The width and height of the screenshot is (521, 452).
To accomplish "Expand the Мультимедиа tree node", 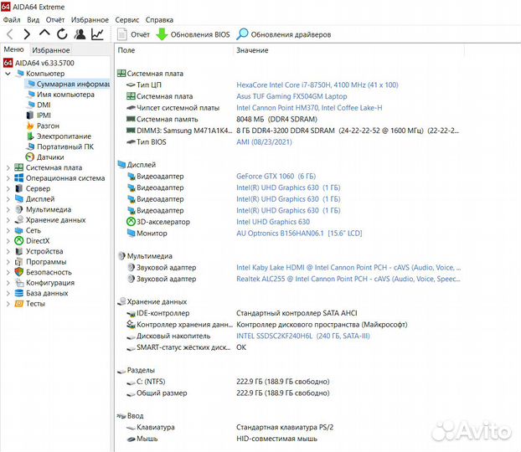I will [8, 209].
